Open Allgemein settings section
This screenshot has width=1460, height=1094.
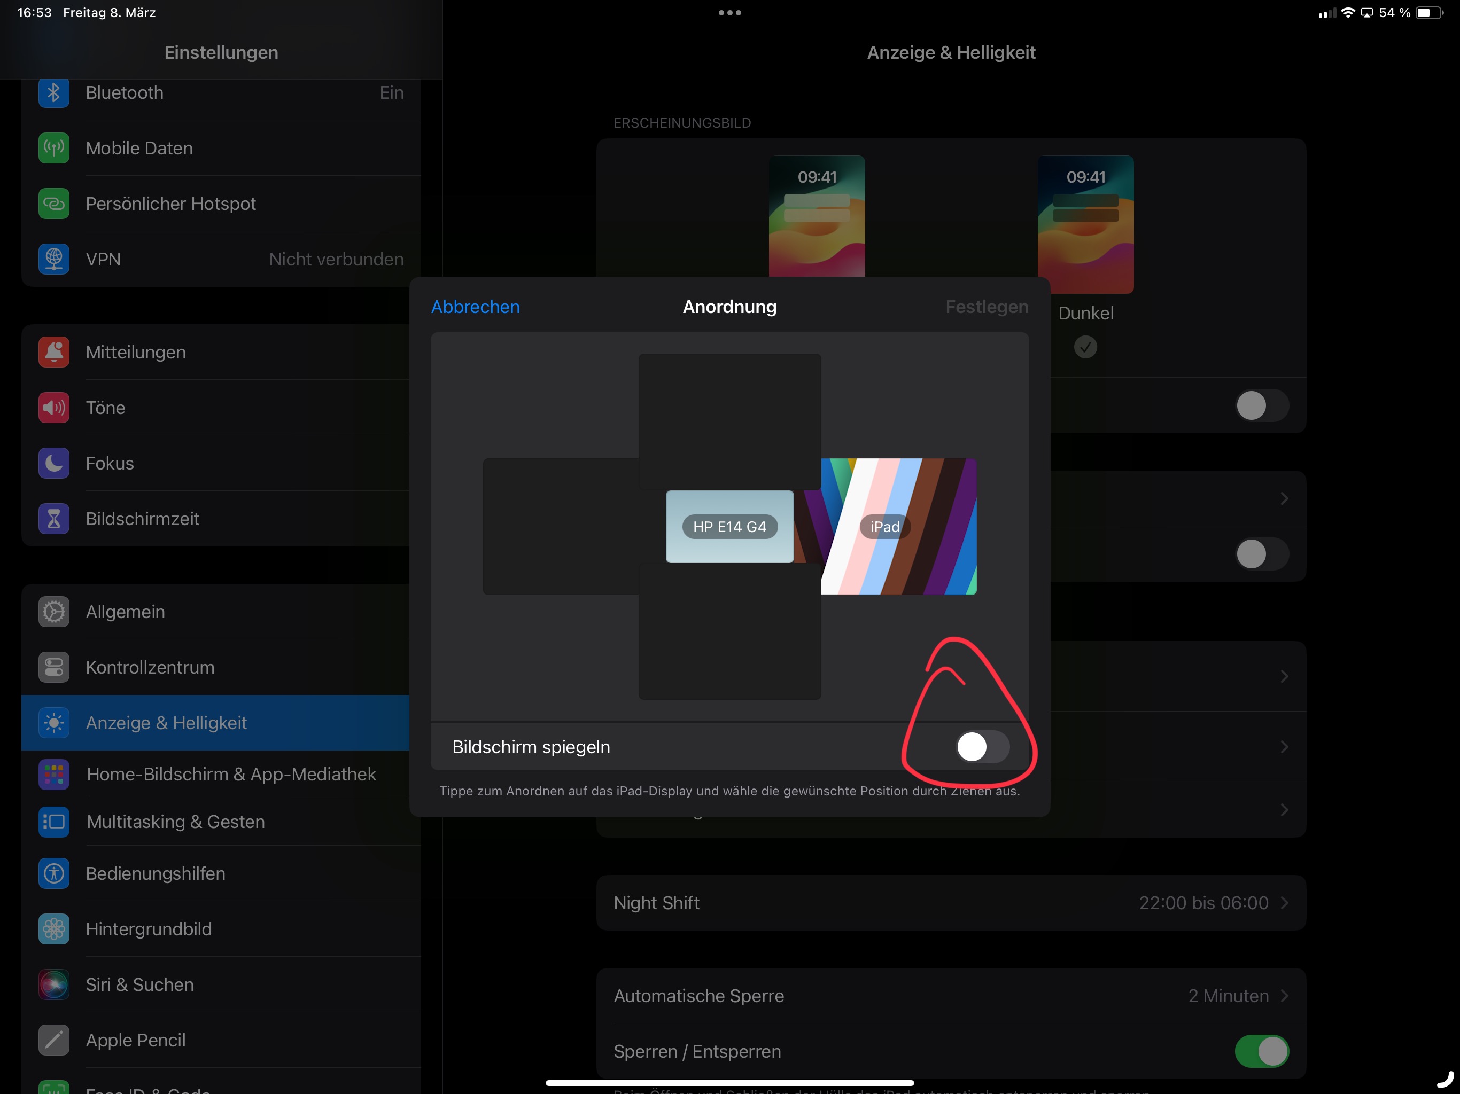(x=126, y=612)
